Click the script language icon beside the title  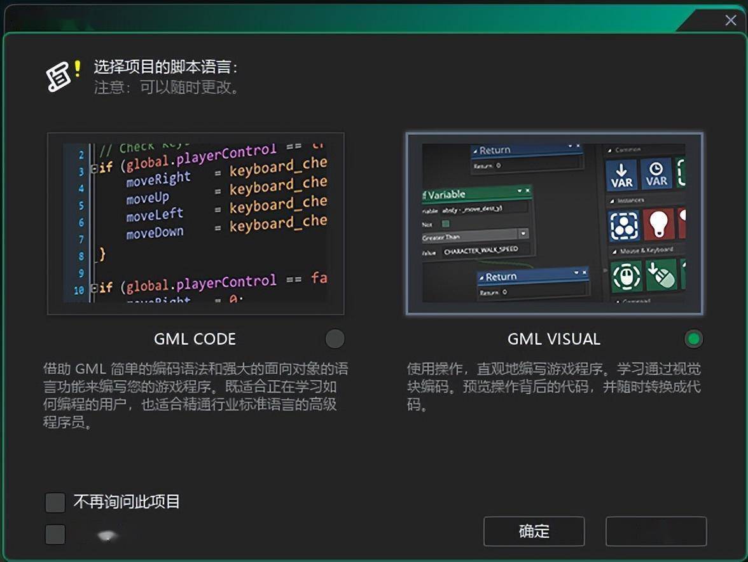point(59,78)
